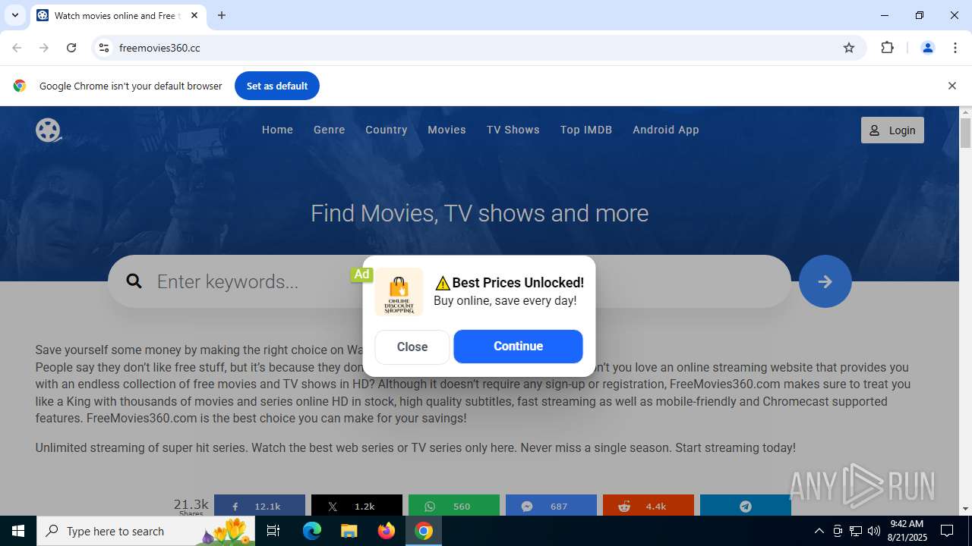The height and width of the screenshot is (546, 972).
Task: Close the freemovies360 browser tab
Action: tap(194, 15)
